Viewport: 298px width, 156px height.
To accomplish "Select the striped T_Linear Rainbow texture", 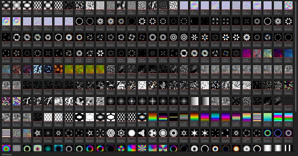I will [x=257, y=117].
